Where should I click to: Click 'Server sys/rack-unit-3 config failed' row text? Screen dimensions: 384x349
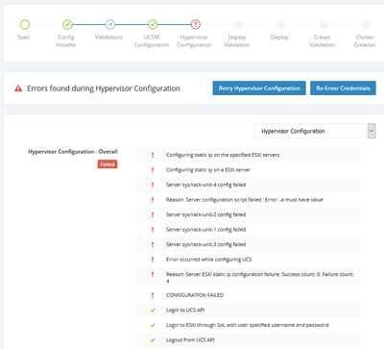(205, 244)
